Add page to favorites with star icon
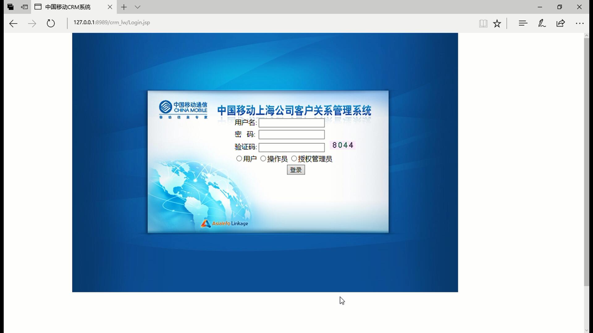 [497, 23]
